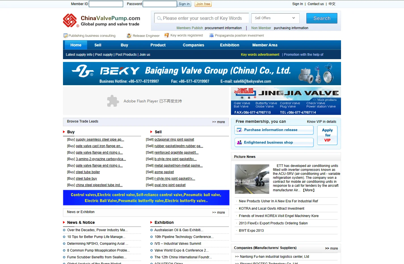Click more link in News or Exhibiton

tap(218, 213)
